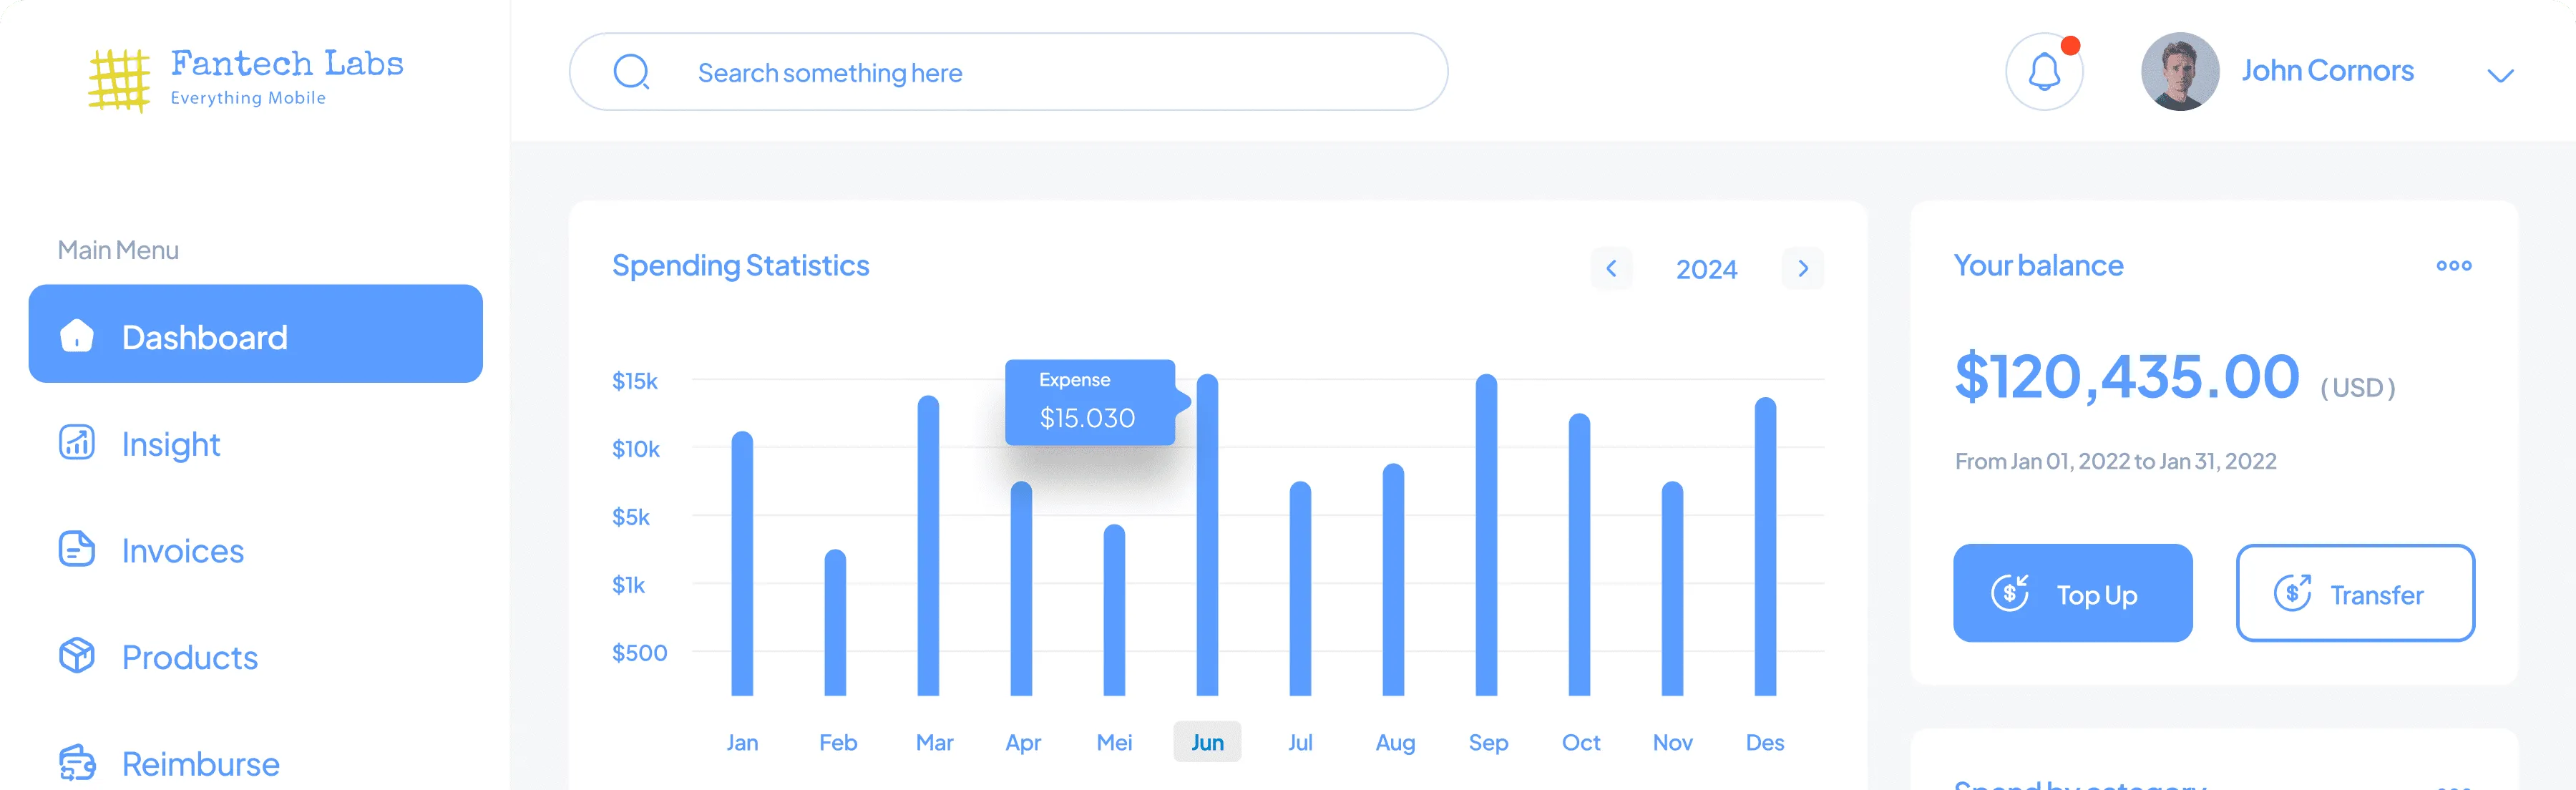
Task: Open the Reimburse menu item
Action: click(x=256, y=763)
